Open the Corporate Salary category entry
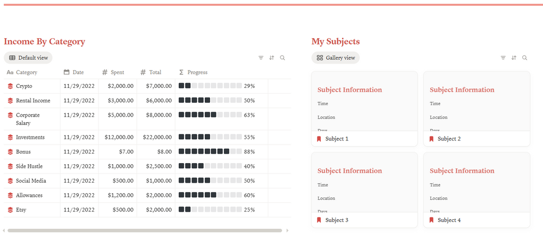Viewport: 543px width, 233px height. [28, 119]
